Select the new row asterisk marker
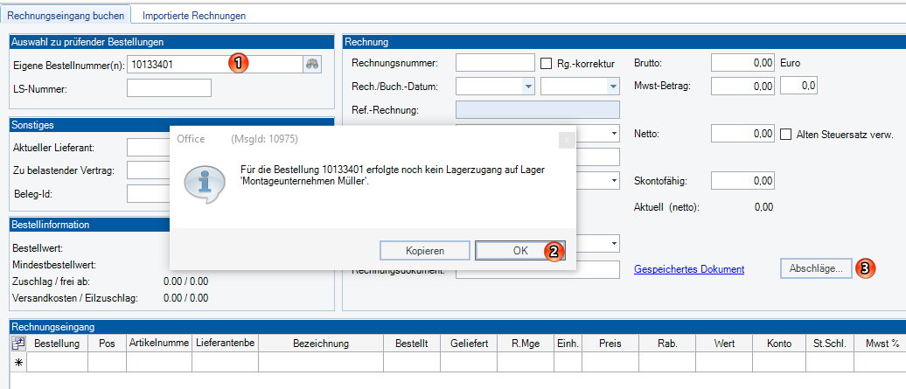 pyautogui.click(x=17, y=362)
